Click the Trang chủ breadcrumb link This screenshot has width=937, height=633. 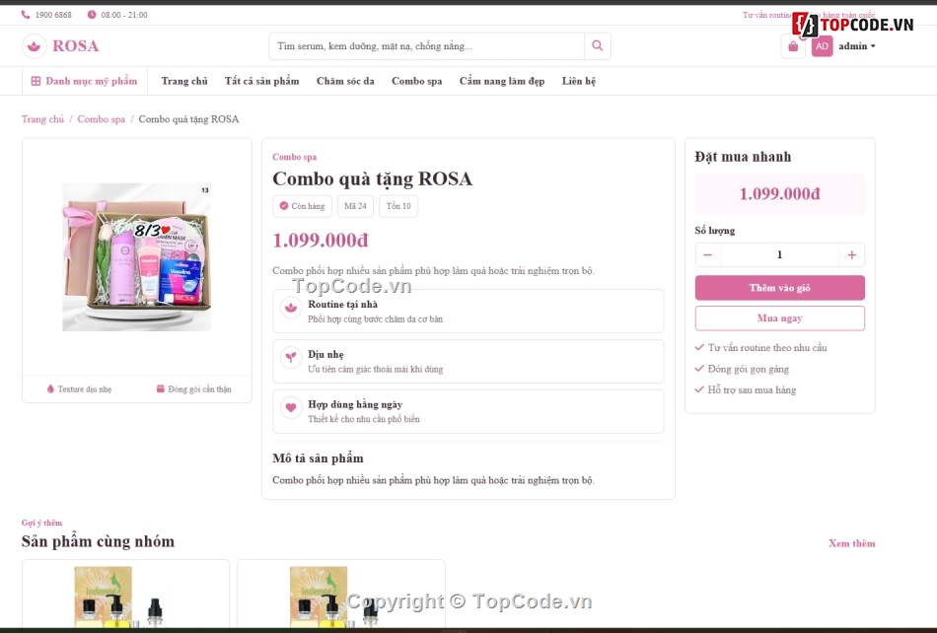(x=42, y=119)
